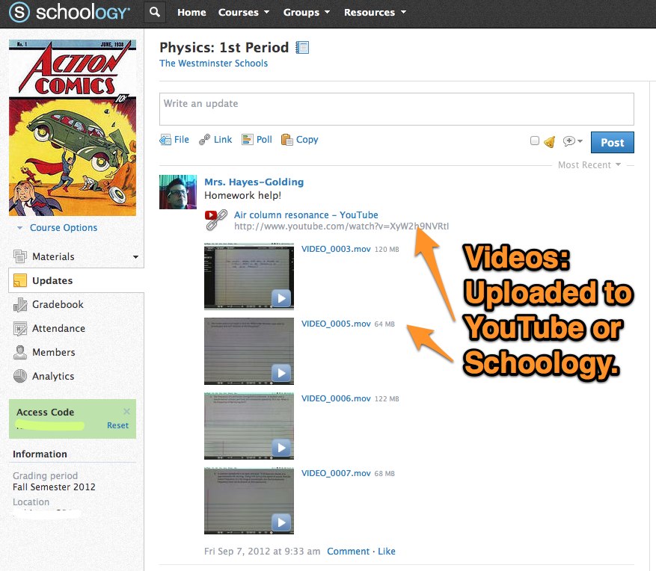Click the search magnifier icon in top bar
The image size is (656, 571).
click(x=154, y=13)
